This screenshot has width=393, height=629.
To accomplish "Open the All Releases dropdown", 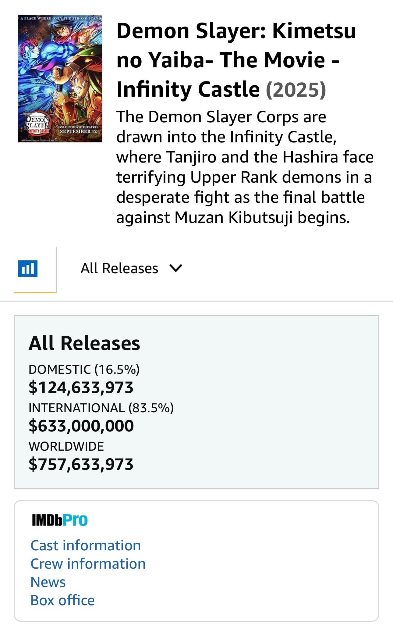I will (x=119, y=269).
